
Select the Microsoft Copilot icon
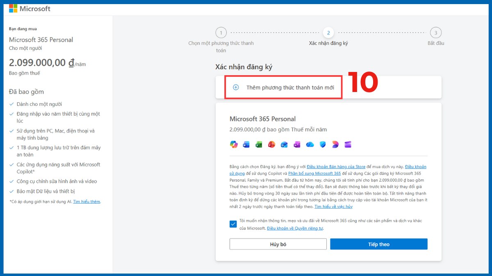point(234,144)
